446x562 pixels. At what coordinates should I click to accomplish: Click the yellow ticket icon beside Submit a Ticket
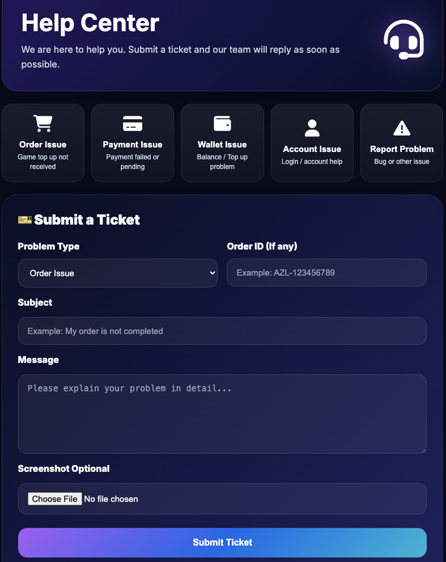tap(25, 219)
